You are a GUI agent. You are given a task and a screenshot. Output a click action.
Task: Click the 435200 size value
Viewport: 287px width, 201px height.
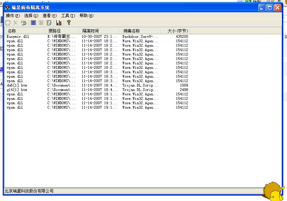tap(182, 37)
